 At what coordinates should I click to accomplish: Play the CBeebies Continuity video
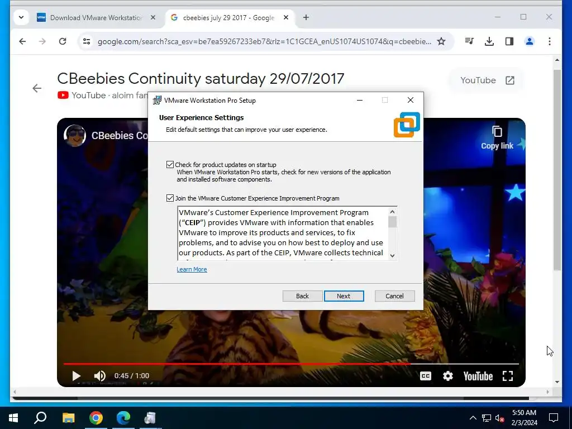(x=76, y=376)
